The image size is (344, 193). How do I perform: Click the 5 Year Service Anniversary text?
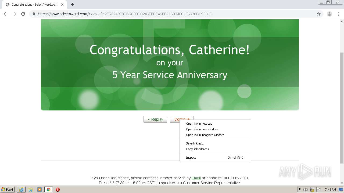[170, 75]
